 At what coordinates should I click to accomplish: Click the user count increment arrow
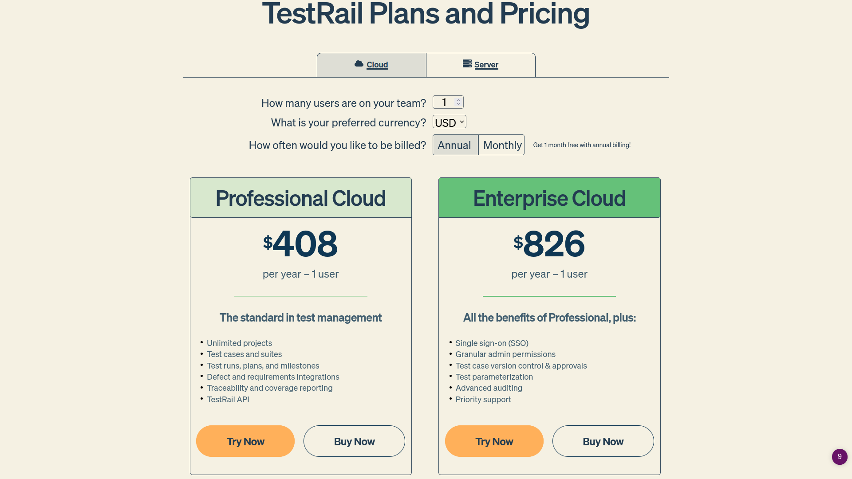point(459,100)
